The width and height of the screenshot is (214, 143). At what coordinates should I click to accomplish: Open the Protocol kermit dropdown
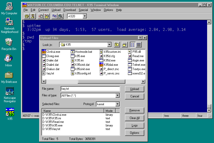pos(118,104)
